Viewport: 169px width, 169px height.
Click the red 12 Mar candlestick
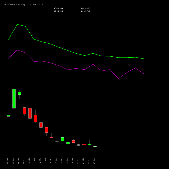41,125
